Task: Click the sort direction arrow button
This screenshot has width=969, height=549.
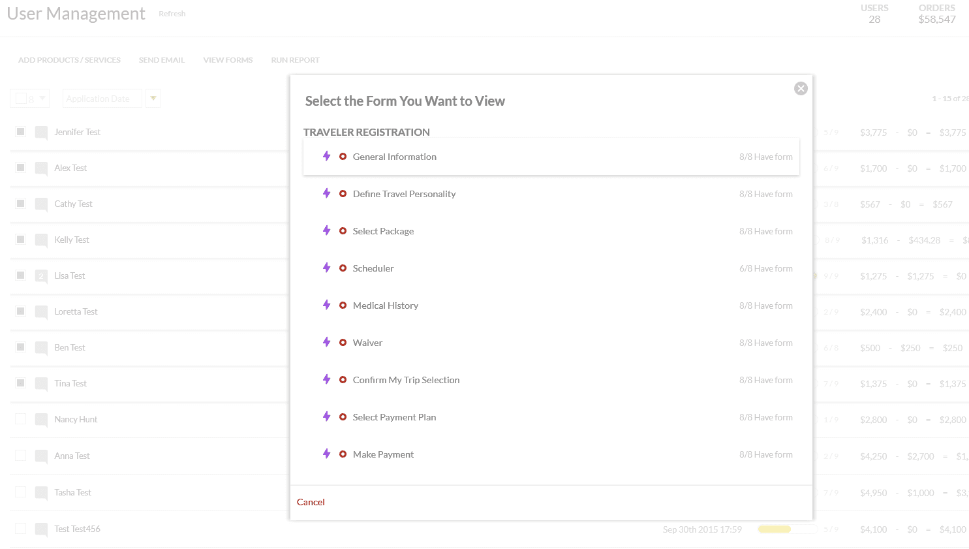Action: pyautogui.click(x=153, y=99)
